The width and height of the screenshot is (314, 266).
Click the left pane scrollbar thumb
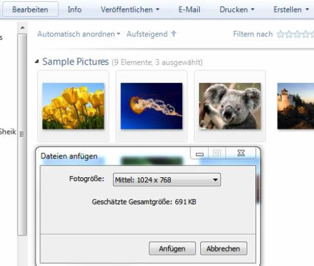pos(22,134)
